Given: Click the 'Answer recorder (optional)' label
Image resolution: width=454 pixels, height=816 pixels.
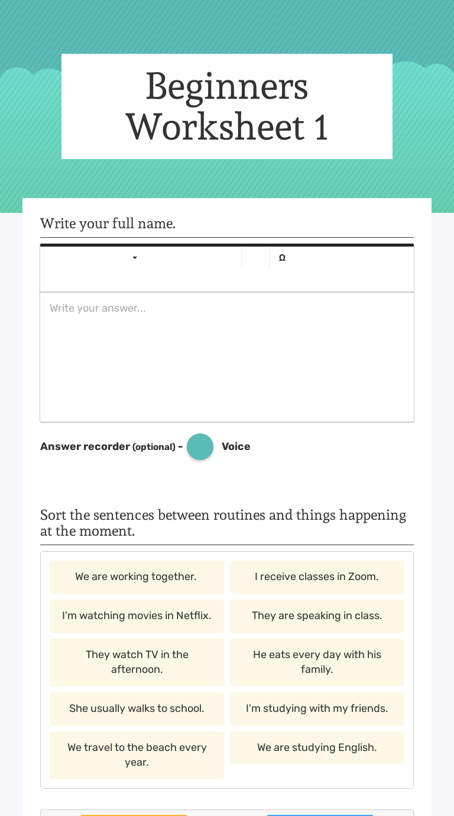Looking at the screenshot, I should pyautogui.click(x=108, y=446).
